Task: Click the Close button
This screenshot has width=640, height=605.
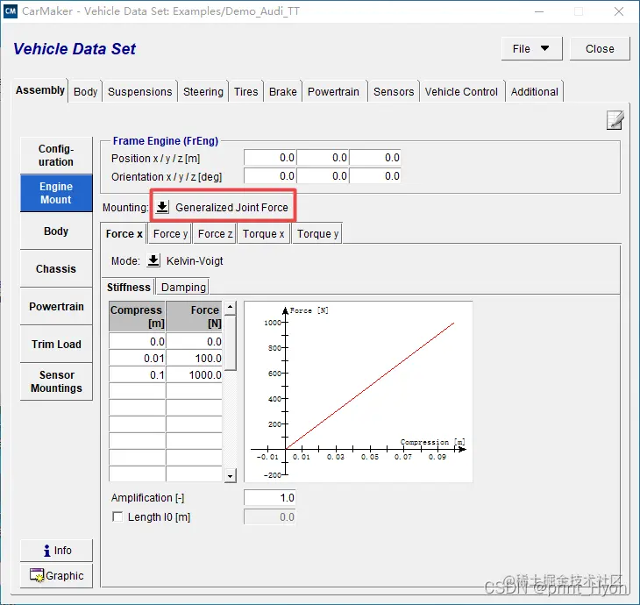Action: coord(600,48)
